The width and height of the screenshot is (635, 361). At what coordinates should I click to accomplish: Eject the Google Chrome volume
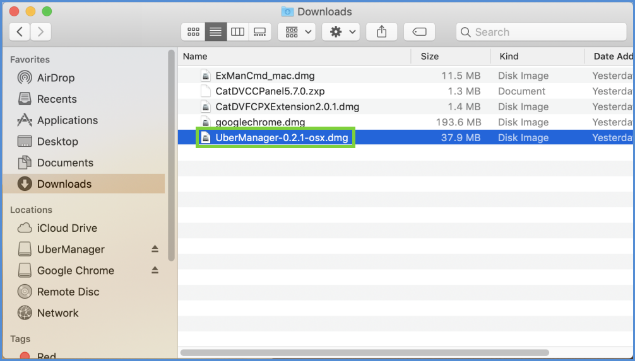155,270
